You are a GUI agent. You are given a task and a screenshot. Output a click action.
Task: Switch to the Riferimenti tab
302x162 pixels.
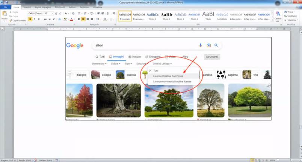(x=60, y=7)
